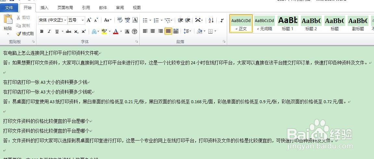Increase paragraph indent
Image resolution: width=374 pixels, height=159 pixels.
tap(188, 20)
